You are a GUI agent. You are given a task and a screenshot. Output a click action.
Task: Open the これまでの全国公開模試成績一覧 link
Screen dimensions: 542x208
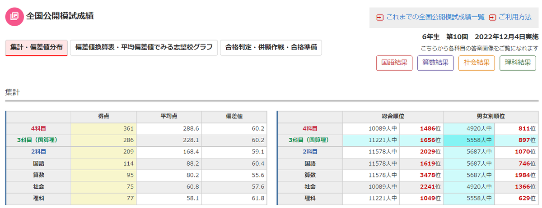tap(435, 17)
